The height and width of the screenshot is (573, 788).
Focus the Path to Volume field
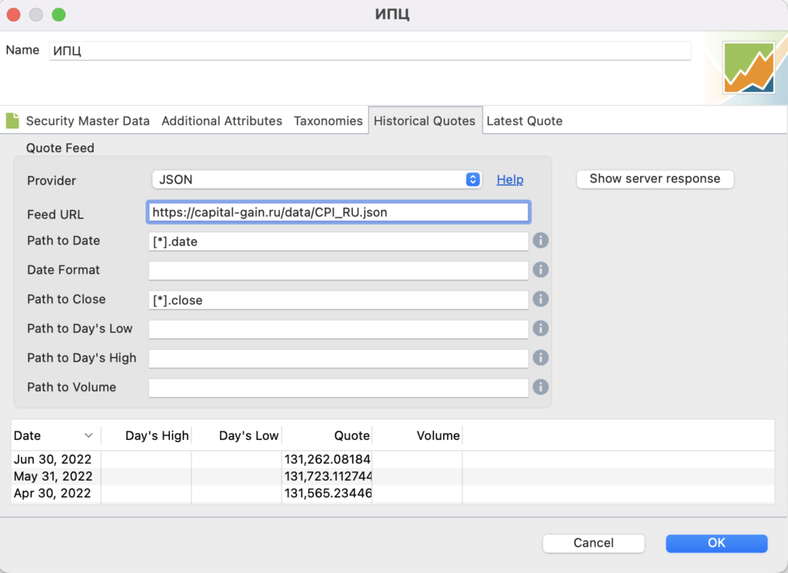pos(339,388)
